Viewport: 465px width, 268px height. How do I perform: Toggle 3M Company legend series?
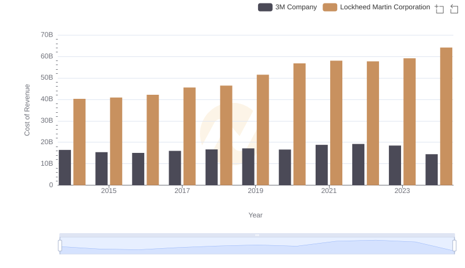tap(287, 7)
